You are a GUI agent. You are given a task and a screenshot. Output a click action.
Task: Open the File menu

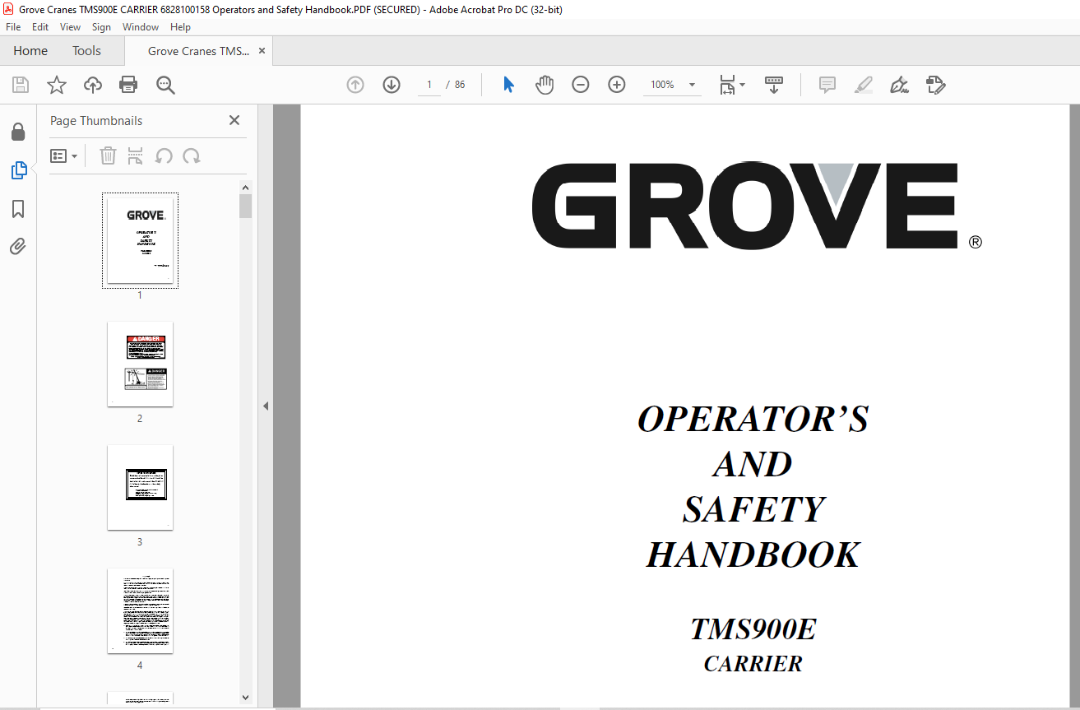(x=13, y=27)
